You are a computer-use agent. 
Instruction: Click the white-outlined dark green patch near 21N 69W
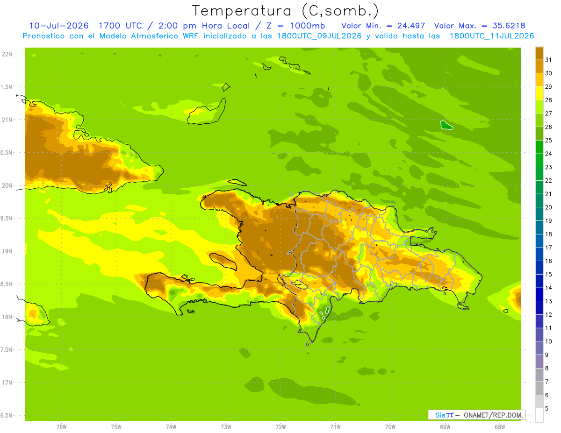[446, 125]
